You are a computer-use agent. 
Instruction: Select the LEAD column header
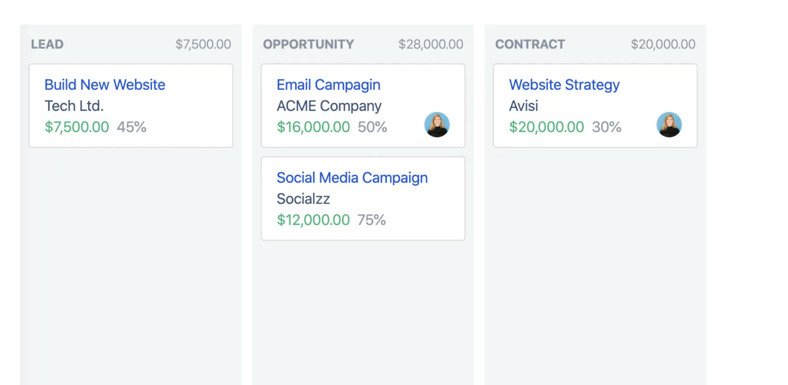coord(47,44)
